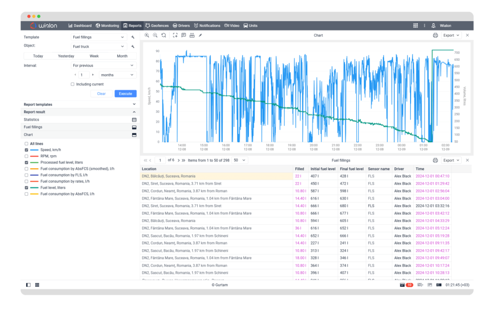494x310 pixels.
Task: Click the Execute button
Action: pos(125,94)
